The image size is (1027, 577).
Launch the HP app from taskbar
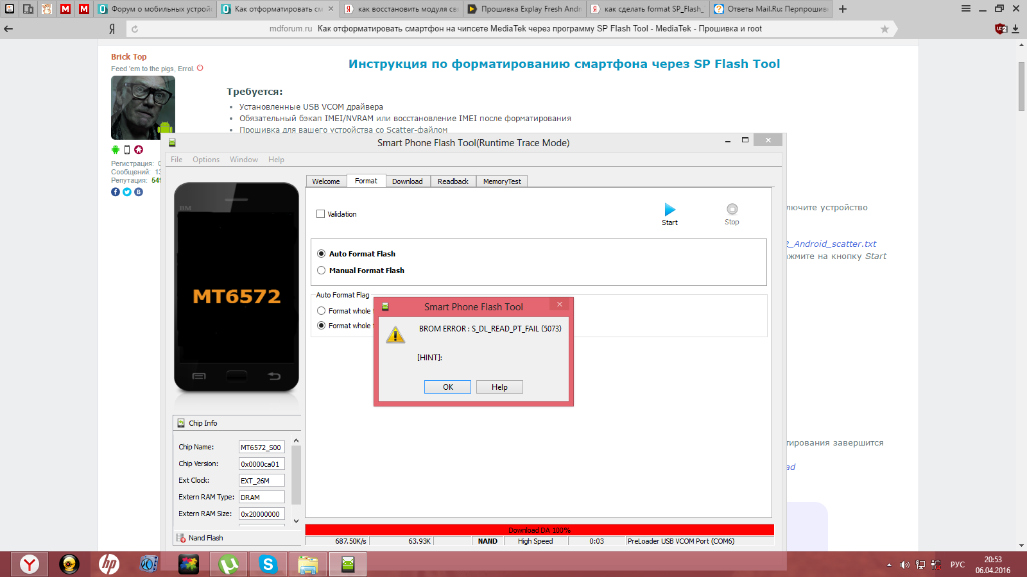click(109, 564)
